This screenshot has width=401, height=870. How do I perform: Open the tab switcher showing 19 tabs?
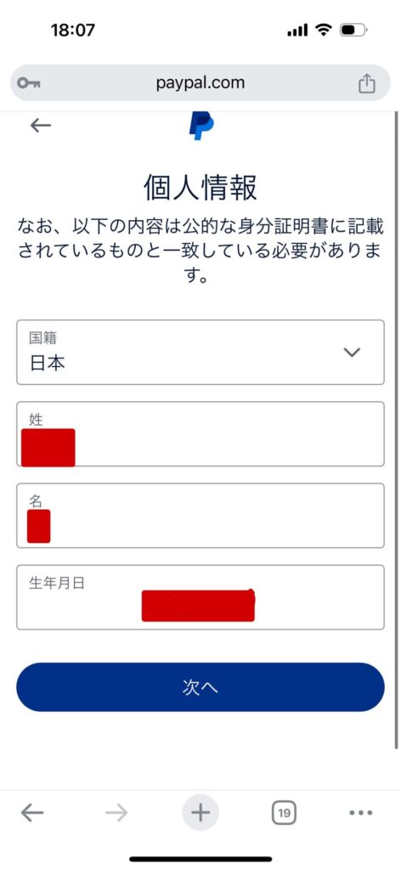point(284,813)
